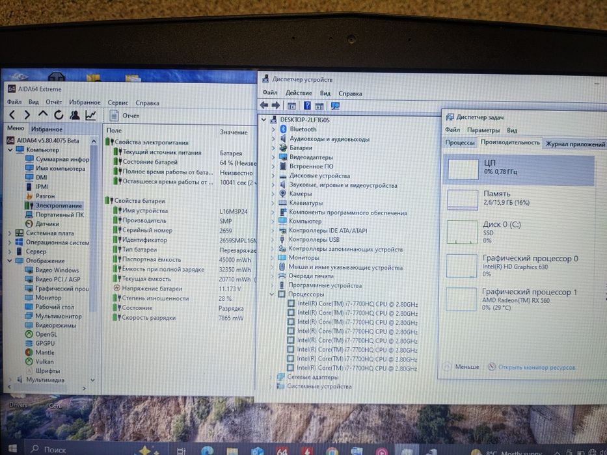Open the IPMI item in AIDA64
607x455 pixels.
[37, 187]
